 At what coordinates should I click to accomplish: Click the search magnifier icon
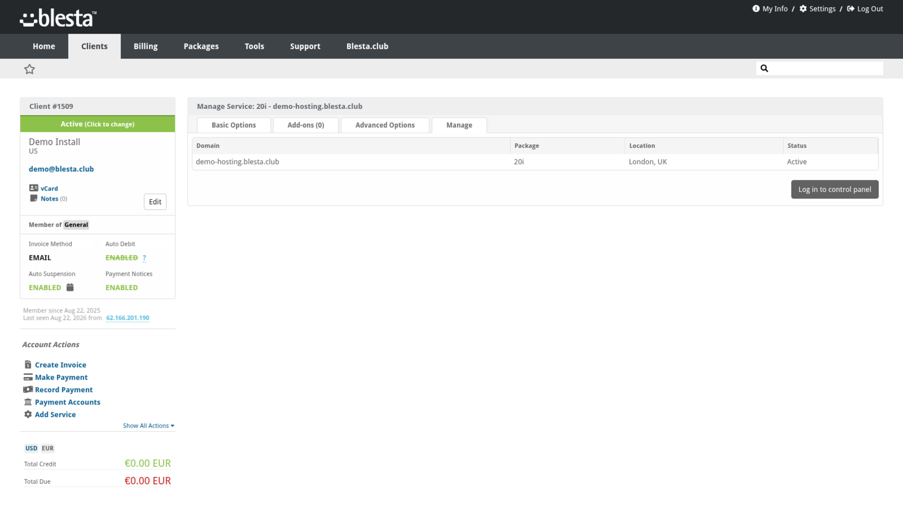(764, 68)
